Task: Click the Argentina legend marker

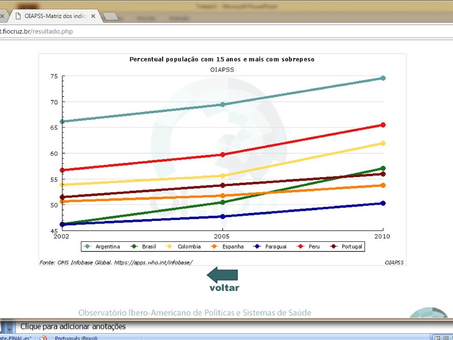Action: [88, 246]
